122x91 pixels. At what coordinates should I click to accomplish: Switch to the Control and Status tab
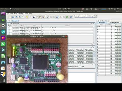pyautogui.click(x=104, y=21)
